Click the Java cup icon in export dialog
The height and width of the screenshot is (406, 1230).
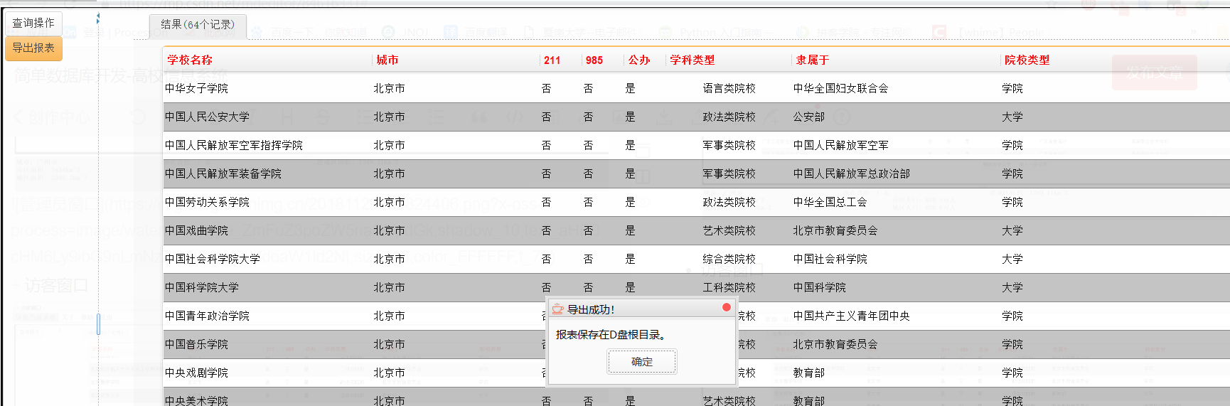558,309
